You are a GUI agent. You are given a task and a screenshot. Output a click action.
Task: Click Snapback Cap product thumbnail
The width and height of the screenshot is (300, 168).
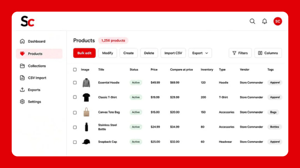[86, 142]
